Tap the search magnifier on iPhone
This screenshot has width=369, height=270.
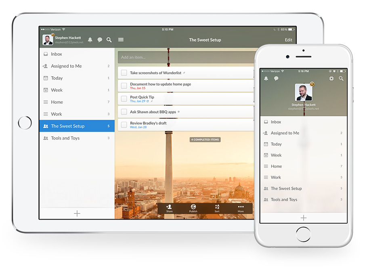point(341,79)
